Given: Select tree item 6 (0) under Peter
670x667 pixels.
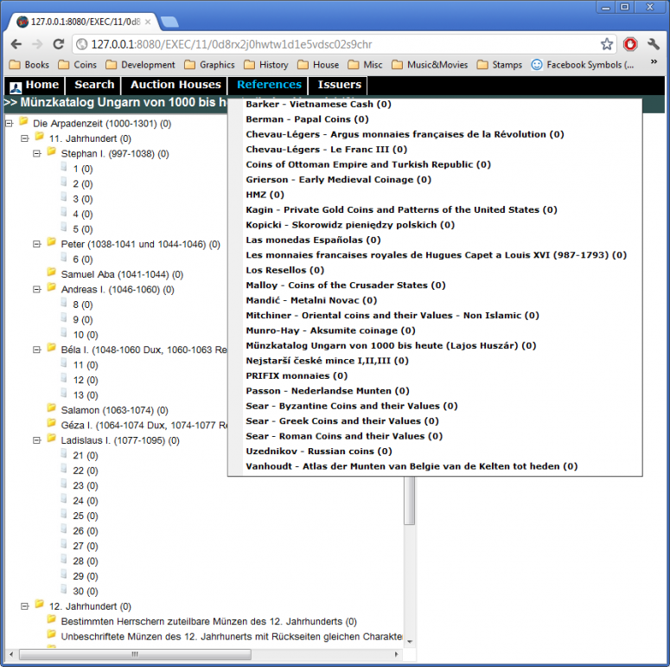Looking at the screenshot, I should coord(82,260).
